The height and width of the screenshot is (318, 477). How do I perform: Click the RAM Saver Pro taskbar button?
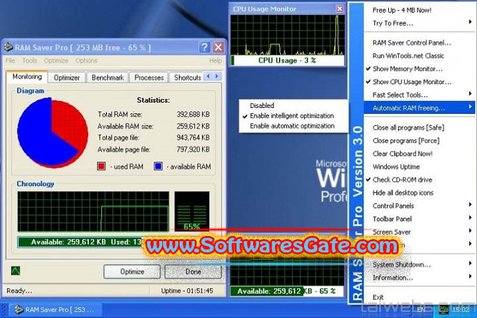click(55, 310)
